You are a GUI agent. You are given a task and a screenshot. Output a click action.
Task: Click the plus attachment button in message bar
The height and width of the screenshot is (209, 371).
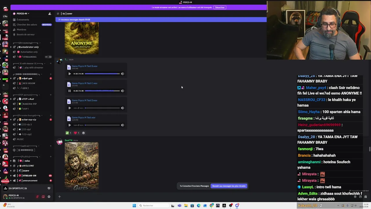click(x=59, y=197)
